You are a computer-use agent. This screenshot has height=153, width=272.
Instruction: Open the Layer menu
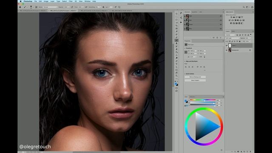(52, 1)
